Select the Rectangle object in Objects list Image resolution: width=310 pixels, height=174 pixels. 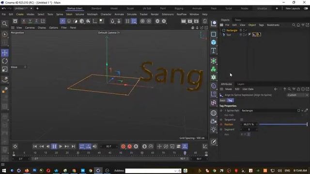click(232, 30)
